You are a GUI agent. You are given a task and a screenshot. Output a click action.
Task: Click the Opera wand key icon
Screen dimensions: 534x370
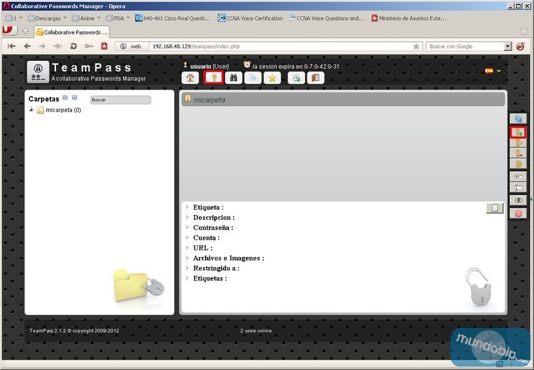click(x=89, y=46)
